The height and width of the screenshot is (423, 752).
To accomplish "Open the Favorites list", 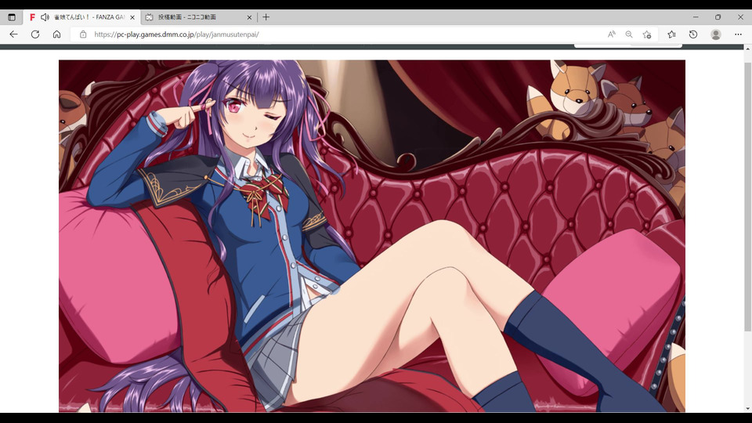I will point(671,34).
